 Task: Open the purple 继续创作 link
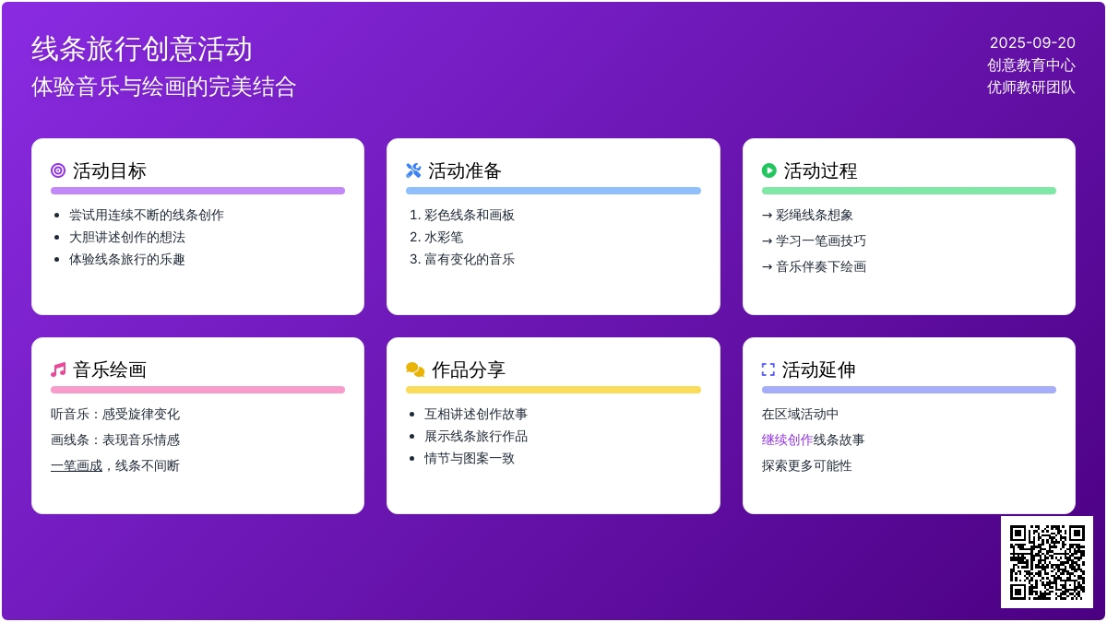[787, 440]
